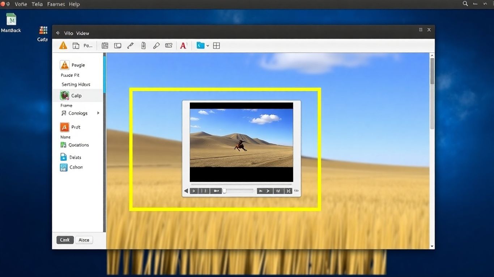Viewport: 494px width, 277px height.
Task: Toggle pause in the video player controls
Action: pos(204,191)
